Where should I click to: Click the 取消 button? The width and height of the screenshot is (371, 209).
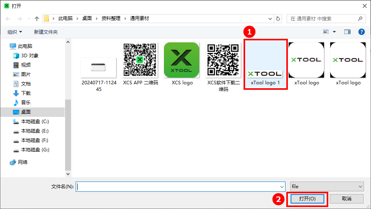347,198
